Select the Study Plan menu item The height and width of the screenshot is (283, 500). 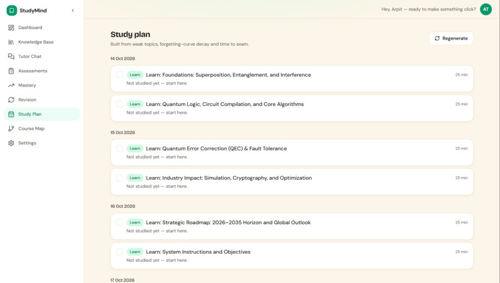tap(42, 115)
